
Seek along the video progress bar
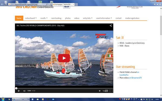(x=64, y=88)
